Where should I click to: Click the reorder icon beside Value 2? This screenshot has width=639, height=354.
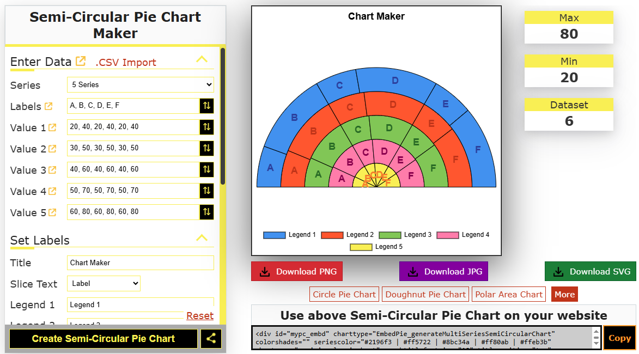(x=207, y=148)
